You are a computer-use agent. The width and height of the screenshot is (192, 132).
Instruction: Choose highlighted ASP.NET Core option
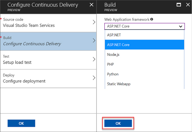144,44
